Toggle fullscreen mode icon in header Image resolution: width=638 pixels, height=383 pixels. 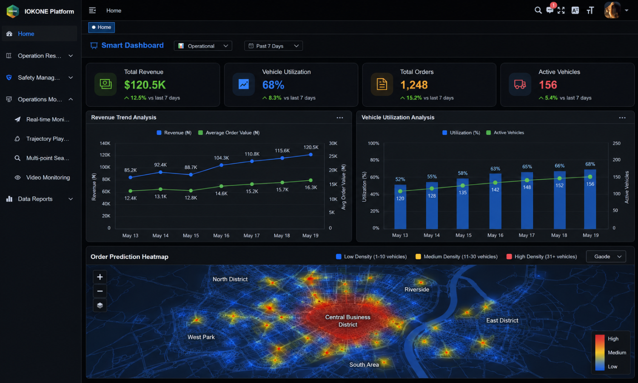click(x=561, y=10)
